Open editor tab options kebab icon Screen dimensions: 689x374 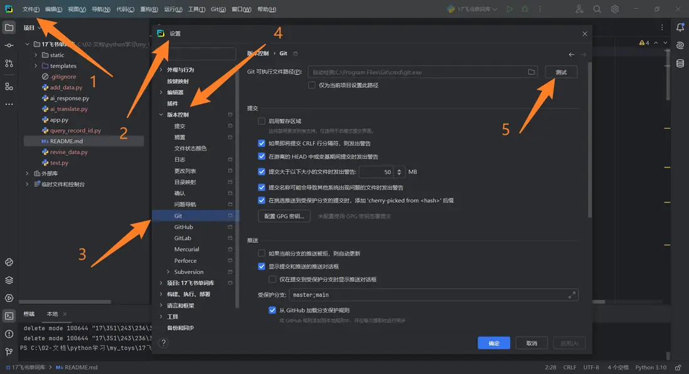click(x=662, y=27)
